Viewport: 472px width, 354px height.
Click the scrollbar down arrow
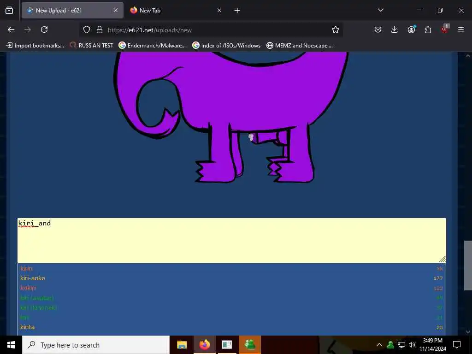[x=468, y=332]
